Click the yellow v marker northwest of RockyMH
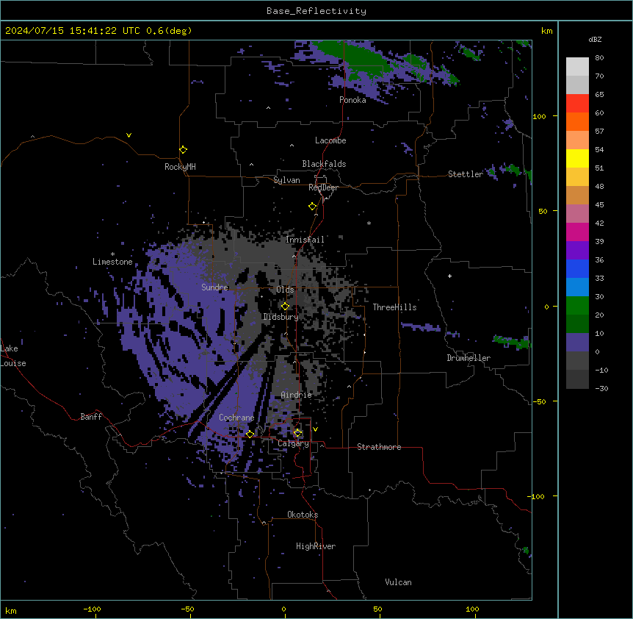Screen dimensions: 633x619 click(x=129, y=135)
